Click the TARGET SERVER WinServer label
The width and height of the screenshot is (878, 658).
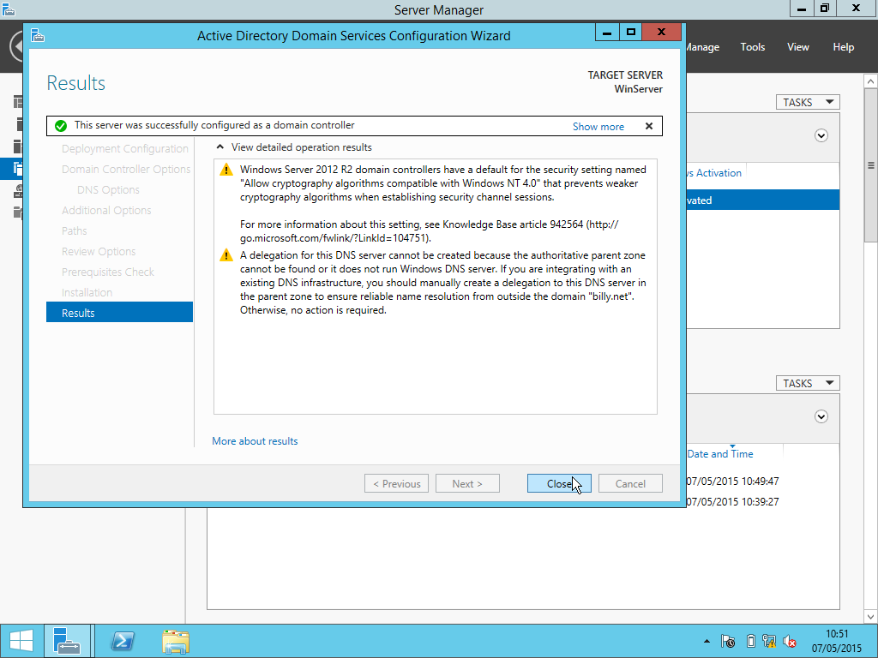[625, 81]
